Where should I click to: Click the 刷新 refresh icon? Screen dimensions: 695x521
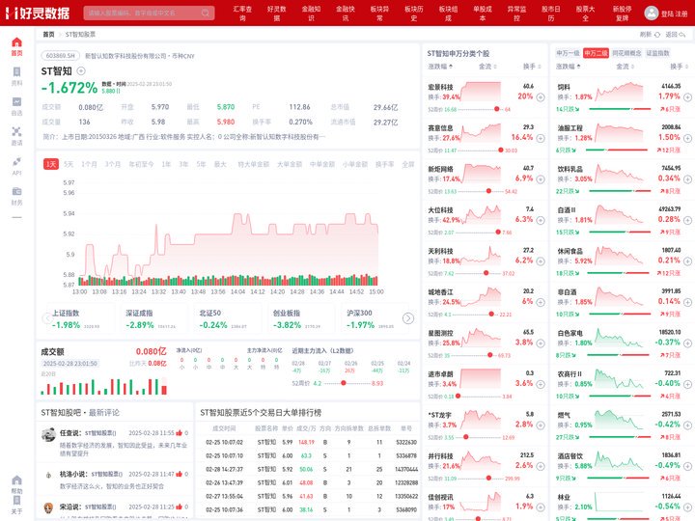[x=657, y=34]
